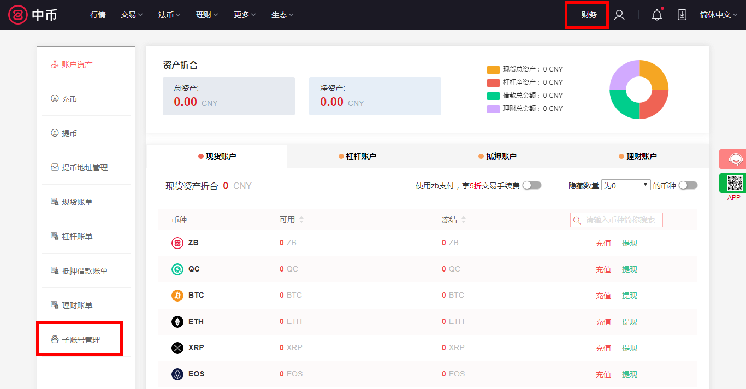Click the 子账号管理 sub-account icon
Screen dimensions: 746x389
click(55, 340)
